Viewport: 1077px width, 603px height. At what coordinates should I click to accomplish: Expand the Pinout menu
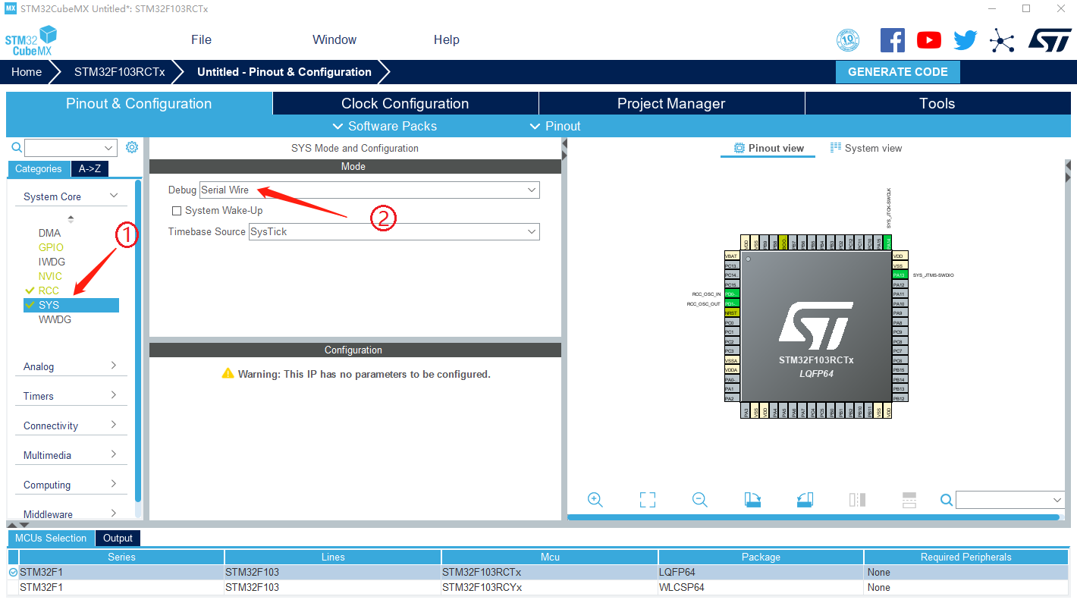click(554, 126)
